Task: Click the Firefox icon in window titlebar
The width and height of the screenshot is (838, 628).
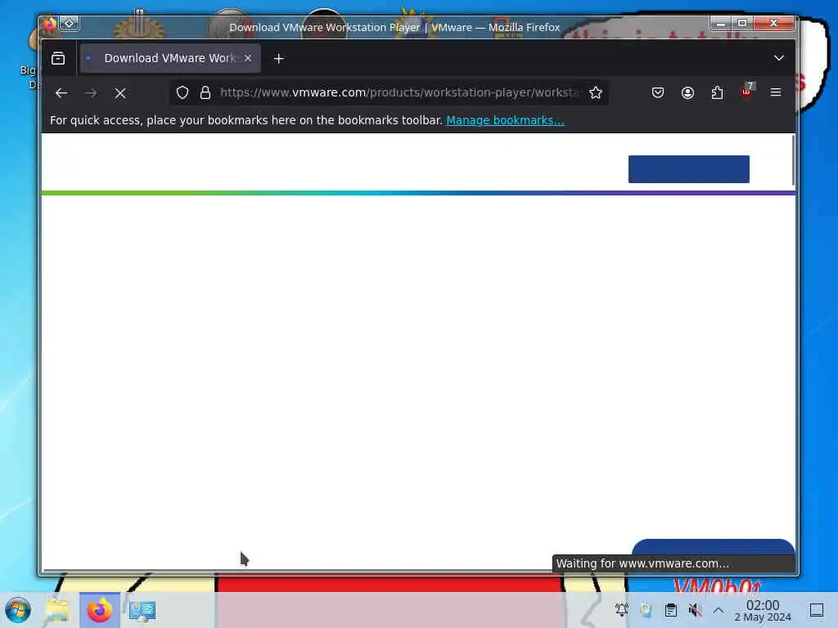Action: 50,24
